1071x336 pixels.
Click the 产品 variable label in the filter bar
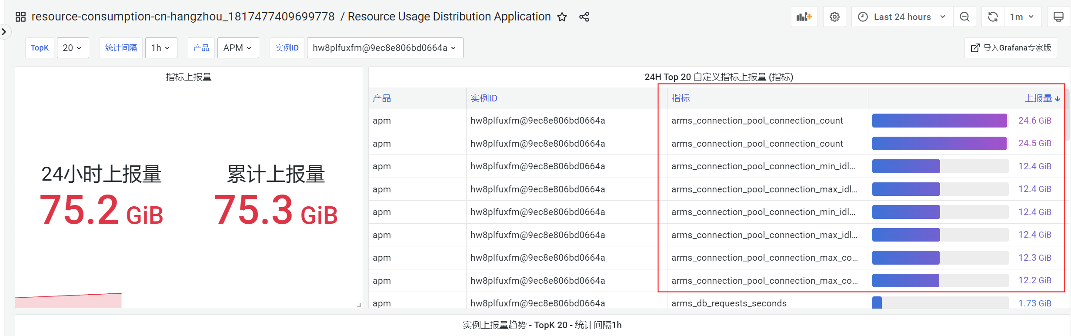coord(201,48)
